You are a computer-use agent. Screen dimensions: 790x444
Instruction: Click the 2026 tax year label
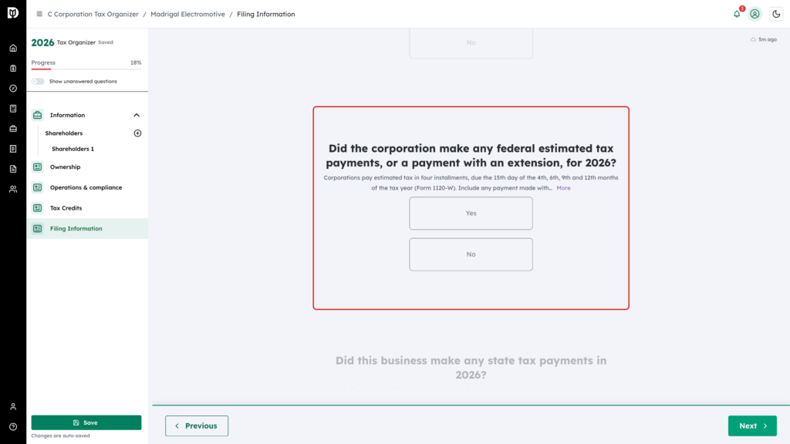point(42,43)
